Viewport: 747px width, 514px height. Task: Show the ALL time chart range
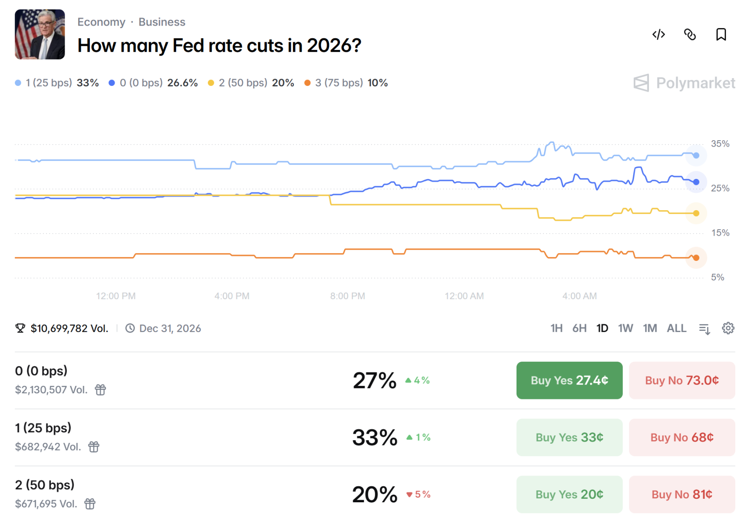(676, 328)
